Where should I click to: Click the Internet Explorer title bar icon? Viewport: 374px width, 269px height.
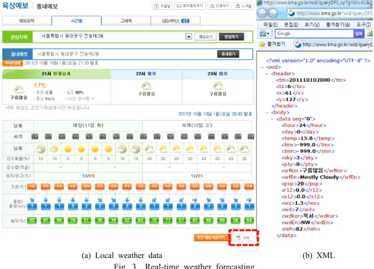(x=259, y=2)
